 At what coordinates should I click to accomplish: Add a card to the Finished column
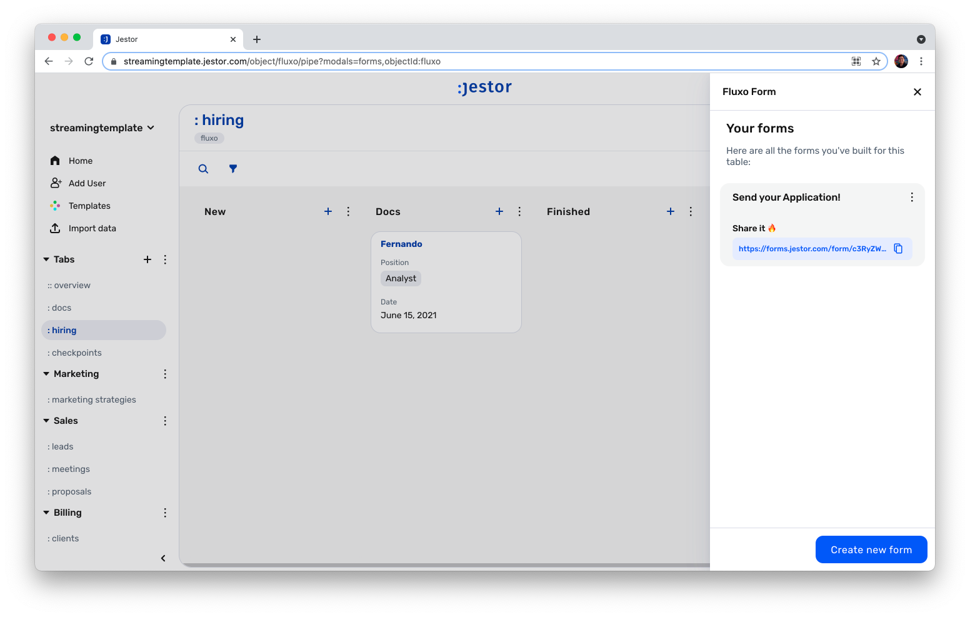(671, 211)
